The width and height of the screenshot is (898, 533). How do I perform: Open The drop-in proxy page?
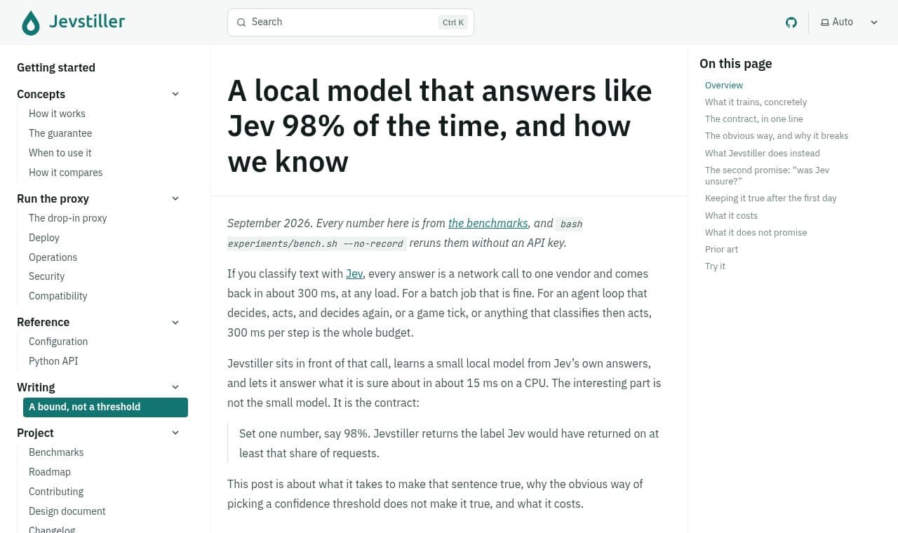coord(68,218)
